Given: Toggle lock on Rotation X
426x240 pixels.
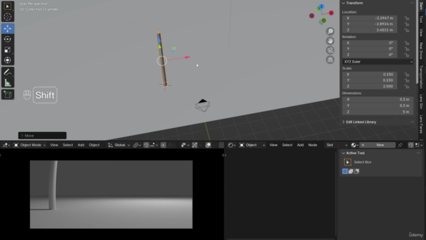Looking at the screenshot, I should [407, 43].
